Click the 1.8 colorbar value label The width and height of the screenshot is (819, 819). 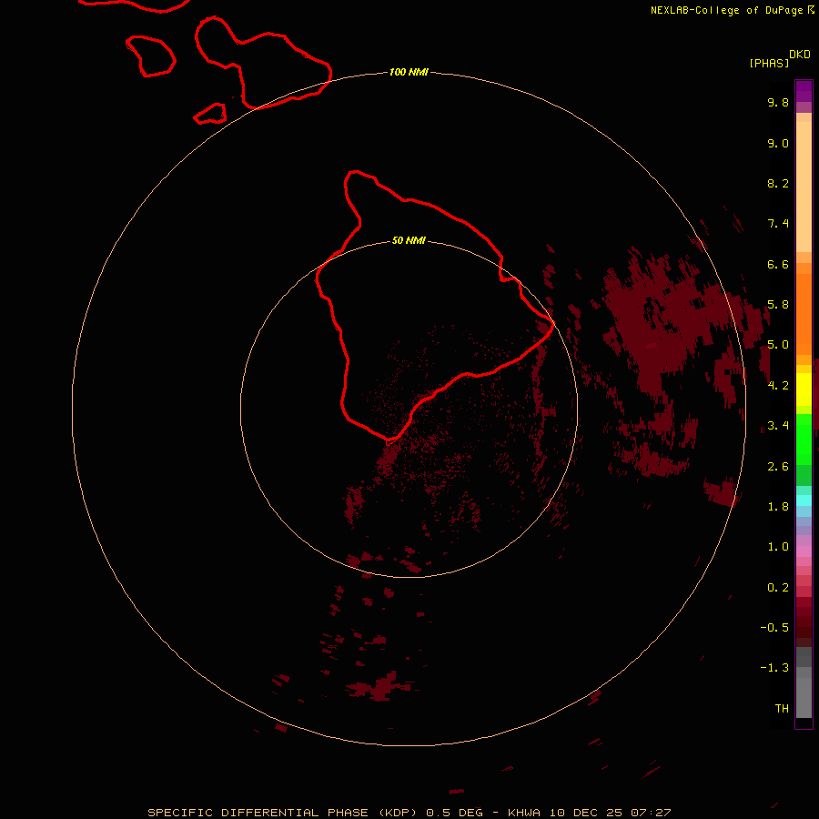778,507
